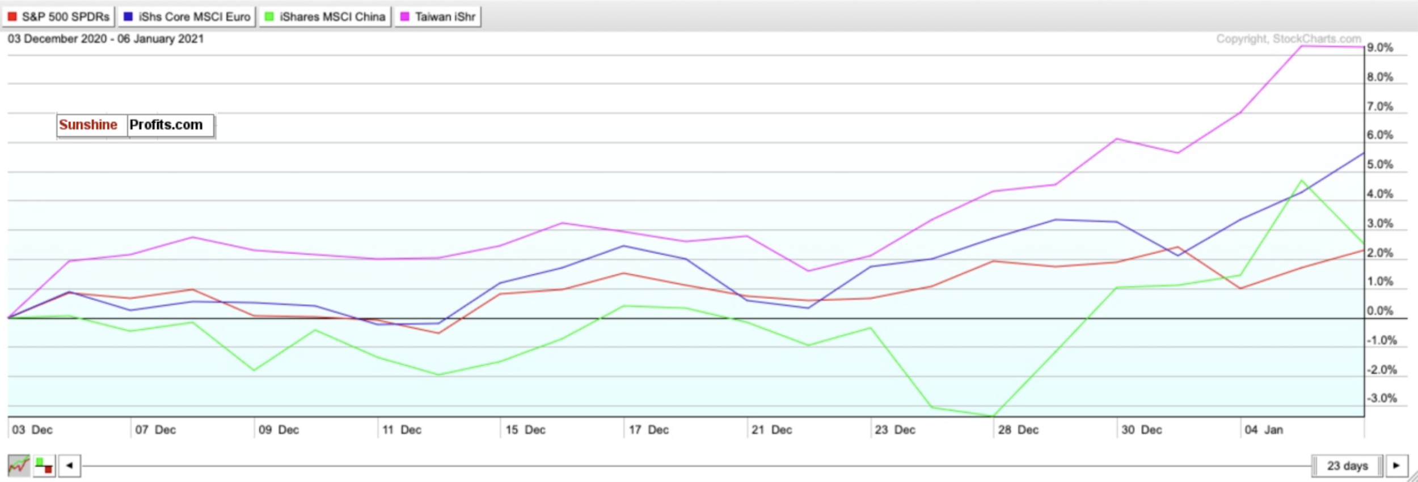This screenshot has width=1418, height=482.
Task: Click the magenta Taiwan iShr color swatch
Action: (405, 16)
